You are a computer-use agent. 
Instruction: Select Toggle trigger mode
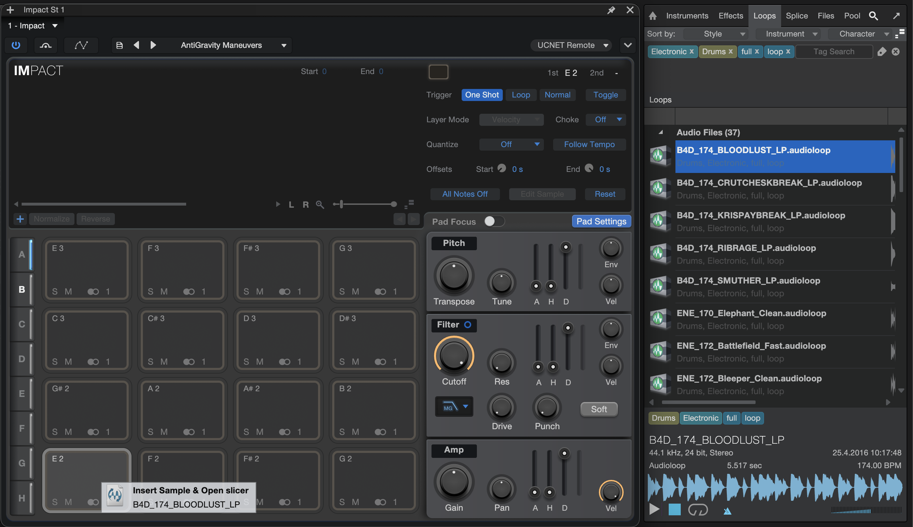click(605, 95)
